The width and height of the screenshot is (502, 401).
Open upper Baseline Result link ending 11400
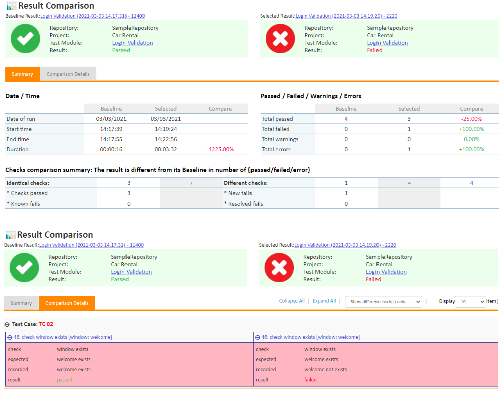92,16
